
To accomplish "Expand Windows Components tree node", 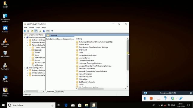I will [x=30, y=63].
